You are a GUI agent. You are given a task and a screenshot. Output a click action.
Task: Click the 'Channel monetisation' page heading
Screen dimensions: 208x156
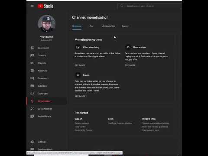90,17
